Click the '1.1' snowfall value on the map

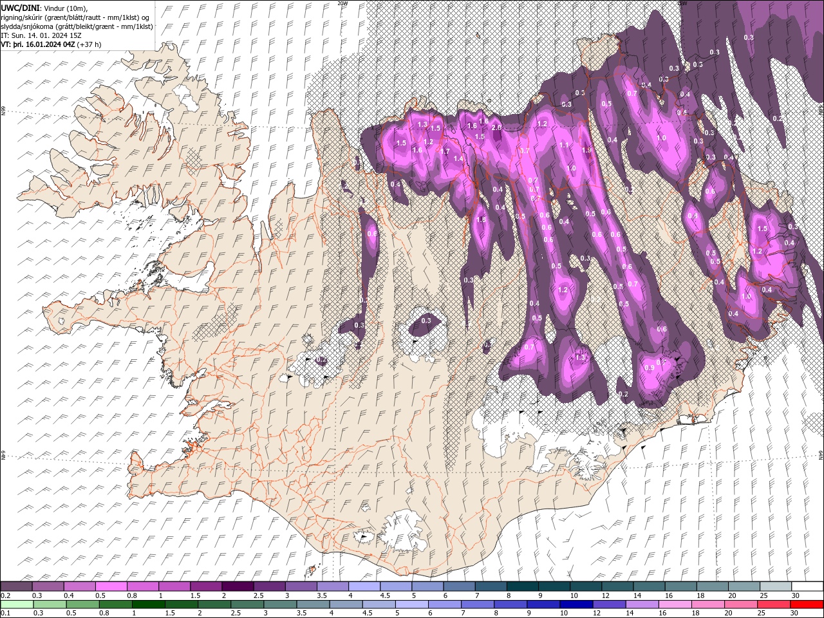pos(565,145)
